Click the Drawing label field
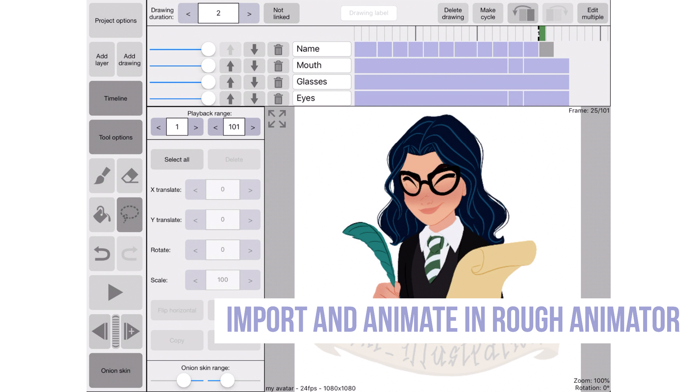The width and height of the screenshot is (698, 392). [369, 13]
